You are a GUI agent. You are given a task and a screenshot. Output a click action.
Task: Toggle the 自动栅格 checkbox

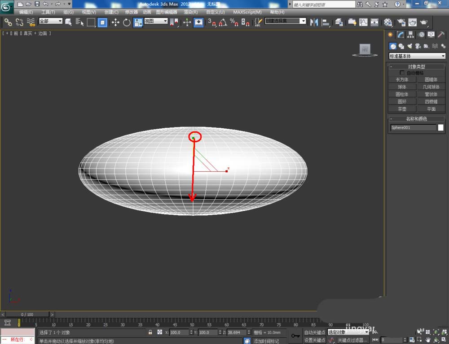(x=402, y=73)
